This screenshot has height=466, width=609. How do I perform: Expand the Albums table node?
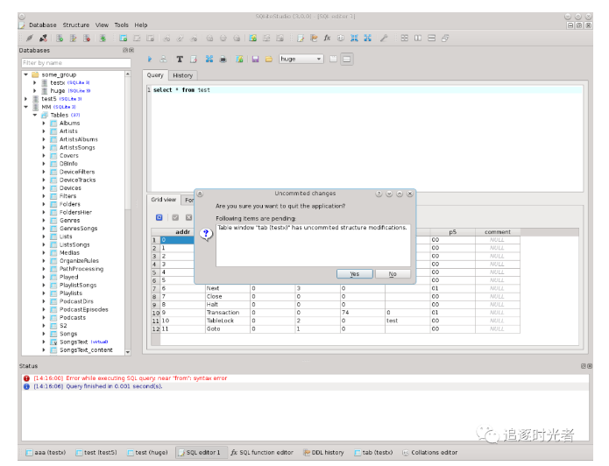tap(44, 124)
